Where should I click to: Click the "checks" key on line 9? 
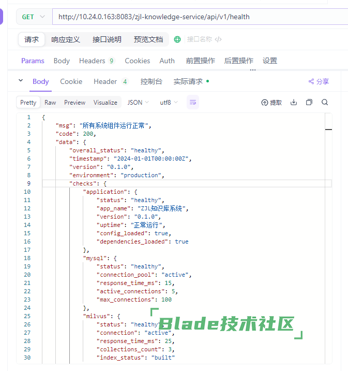pyautogui.click(x=83, y=183)
